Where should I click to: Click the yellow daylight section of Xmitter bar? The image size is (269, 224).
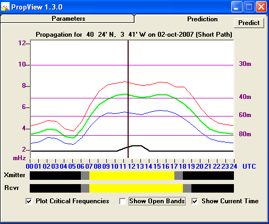pyautogui.click(x=132, y=176)
